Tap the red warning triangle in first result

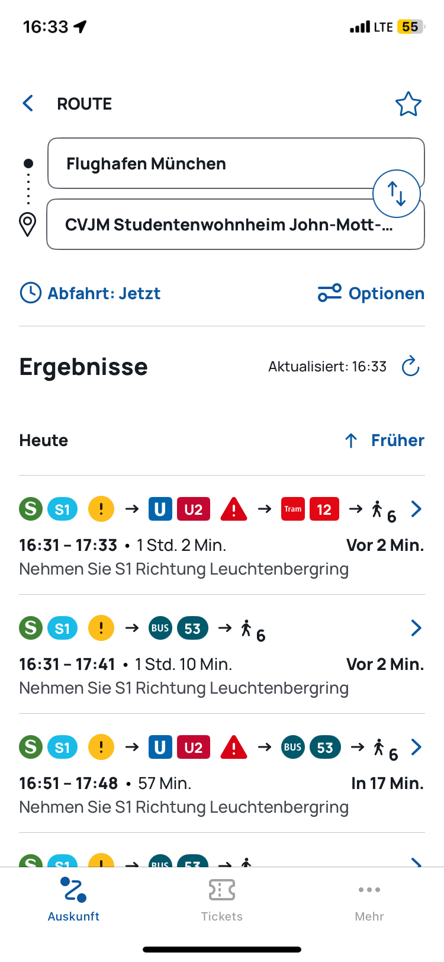click(x=234, y=509)
